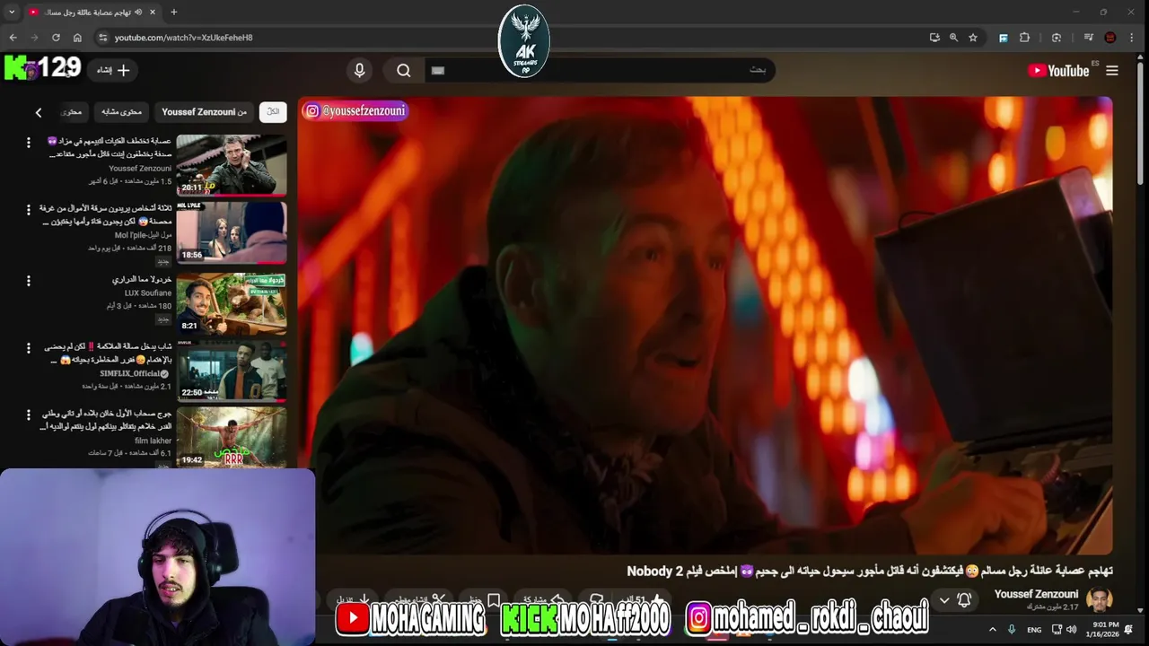
Task: Open the Youssef Zenzouni channel avatar
Action: point(1099,599)
